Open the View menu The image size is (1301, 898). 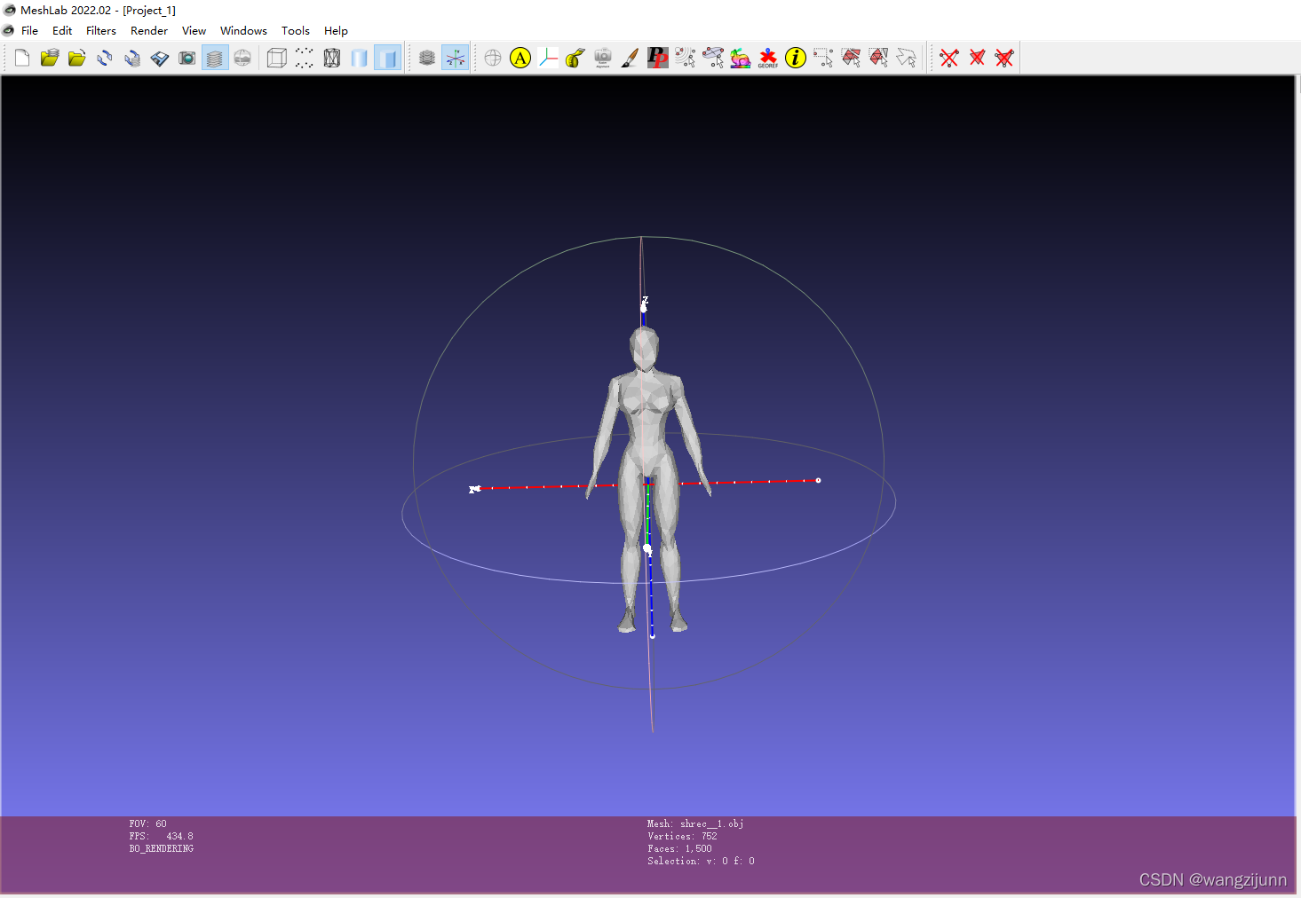(x=194, y=31)
